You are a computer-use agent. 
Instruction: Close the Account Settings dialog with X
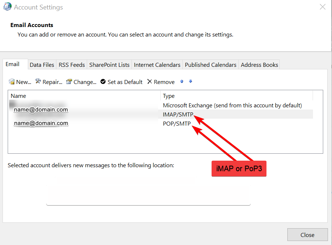[322, 7]
